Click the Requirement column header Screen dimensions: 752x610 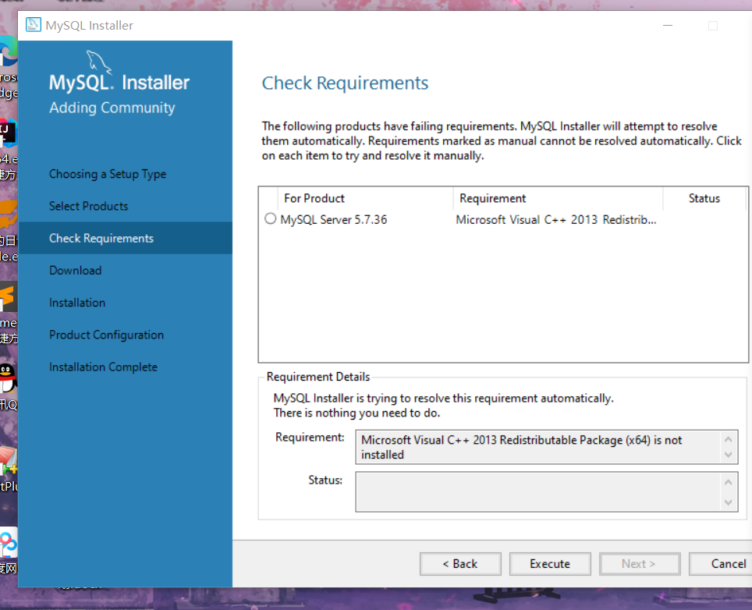click(558, 199)
